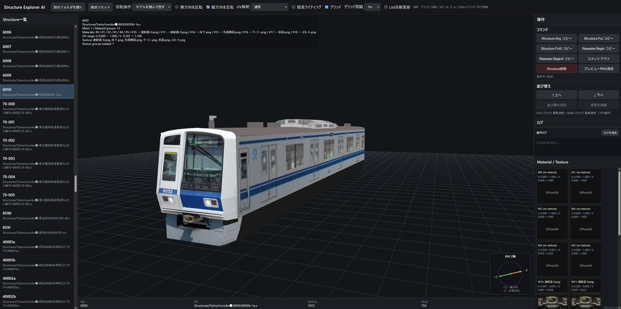Toggle the グリッド checkbox off

coord(327,7)
